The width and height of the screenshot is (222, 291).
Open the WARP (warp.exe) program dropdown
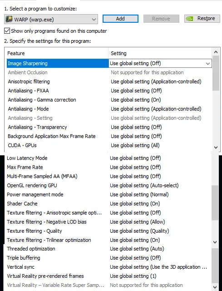tap(51, 19)
